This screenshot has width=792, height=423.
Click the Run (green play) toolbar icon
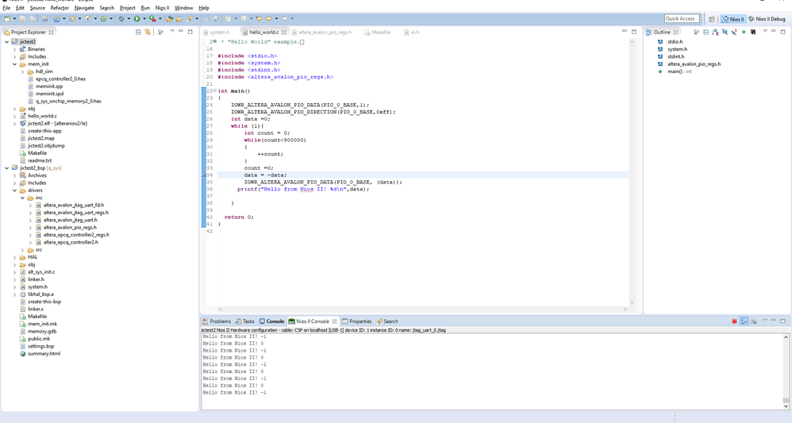click(x=136, y=18)
